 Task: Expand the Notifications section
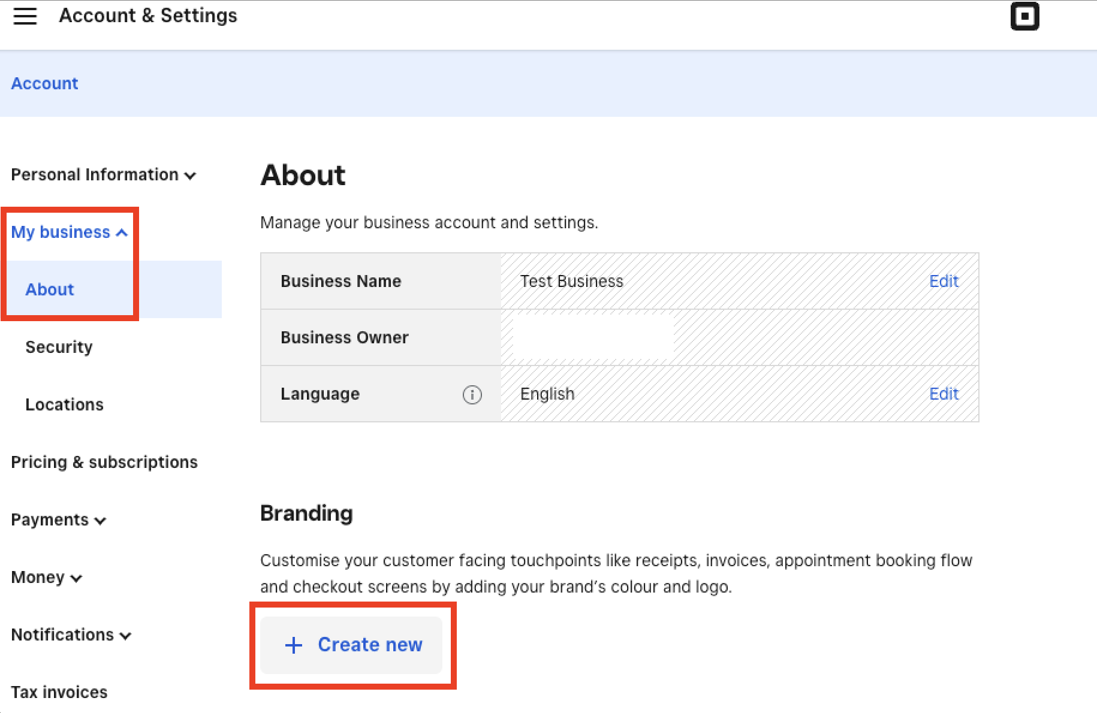coord(70,635)
